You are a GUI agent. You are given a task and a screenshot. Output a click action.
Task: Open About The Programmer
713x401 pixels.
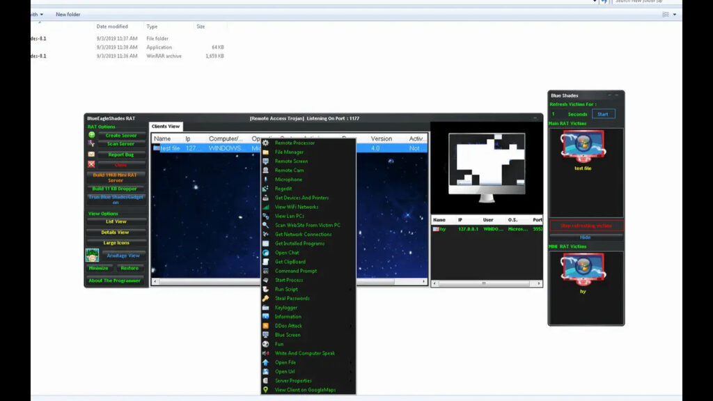point(115,281)
